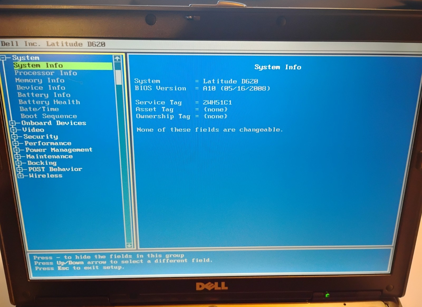Click the tree panel scrollbar thumb
Screen dimensions: 422x307
tap(118, 77)
